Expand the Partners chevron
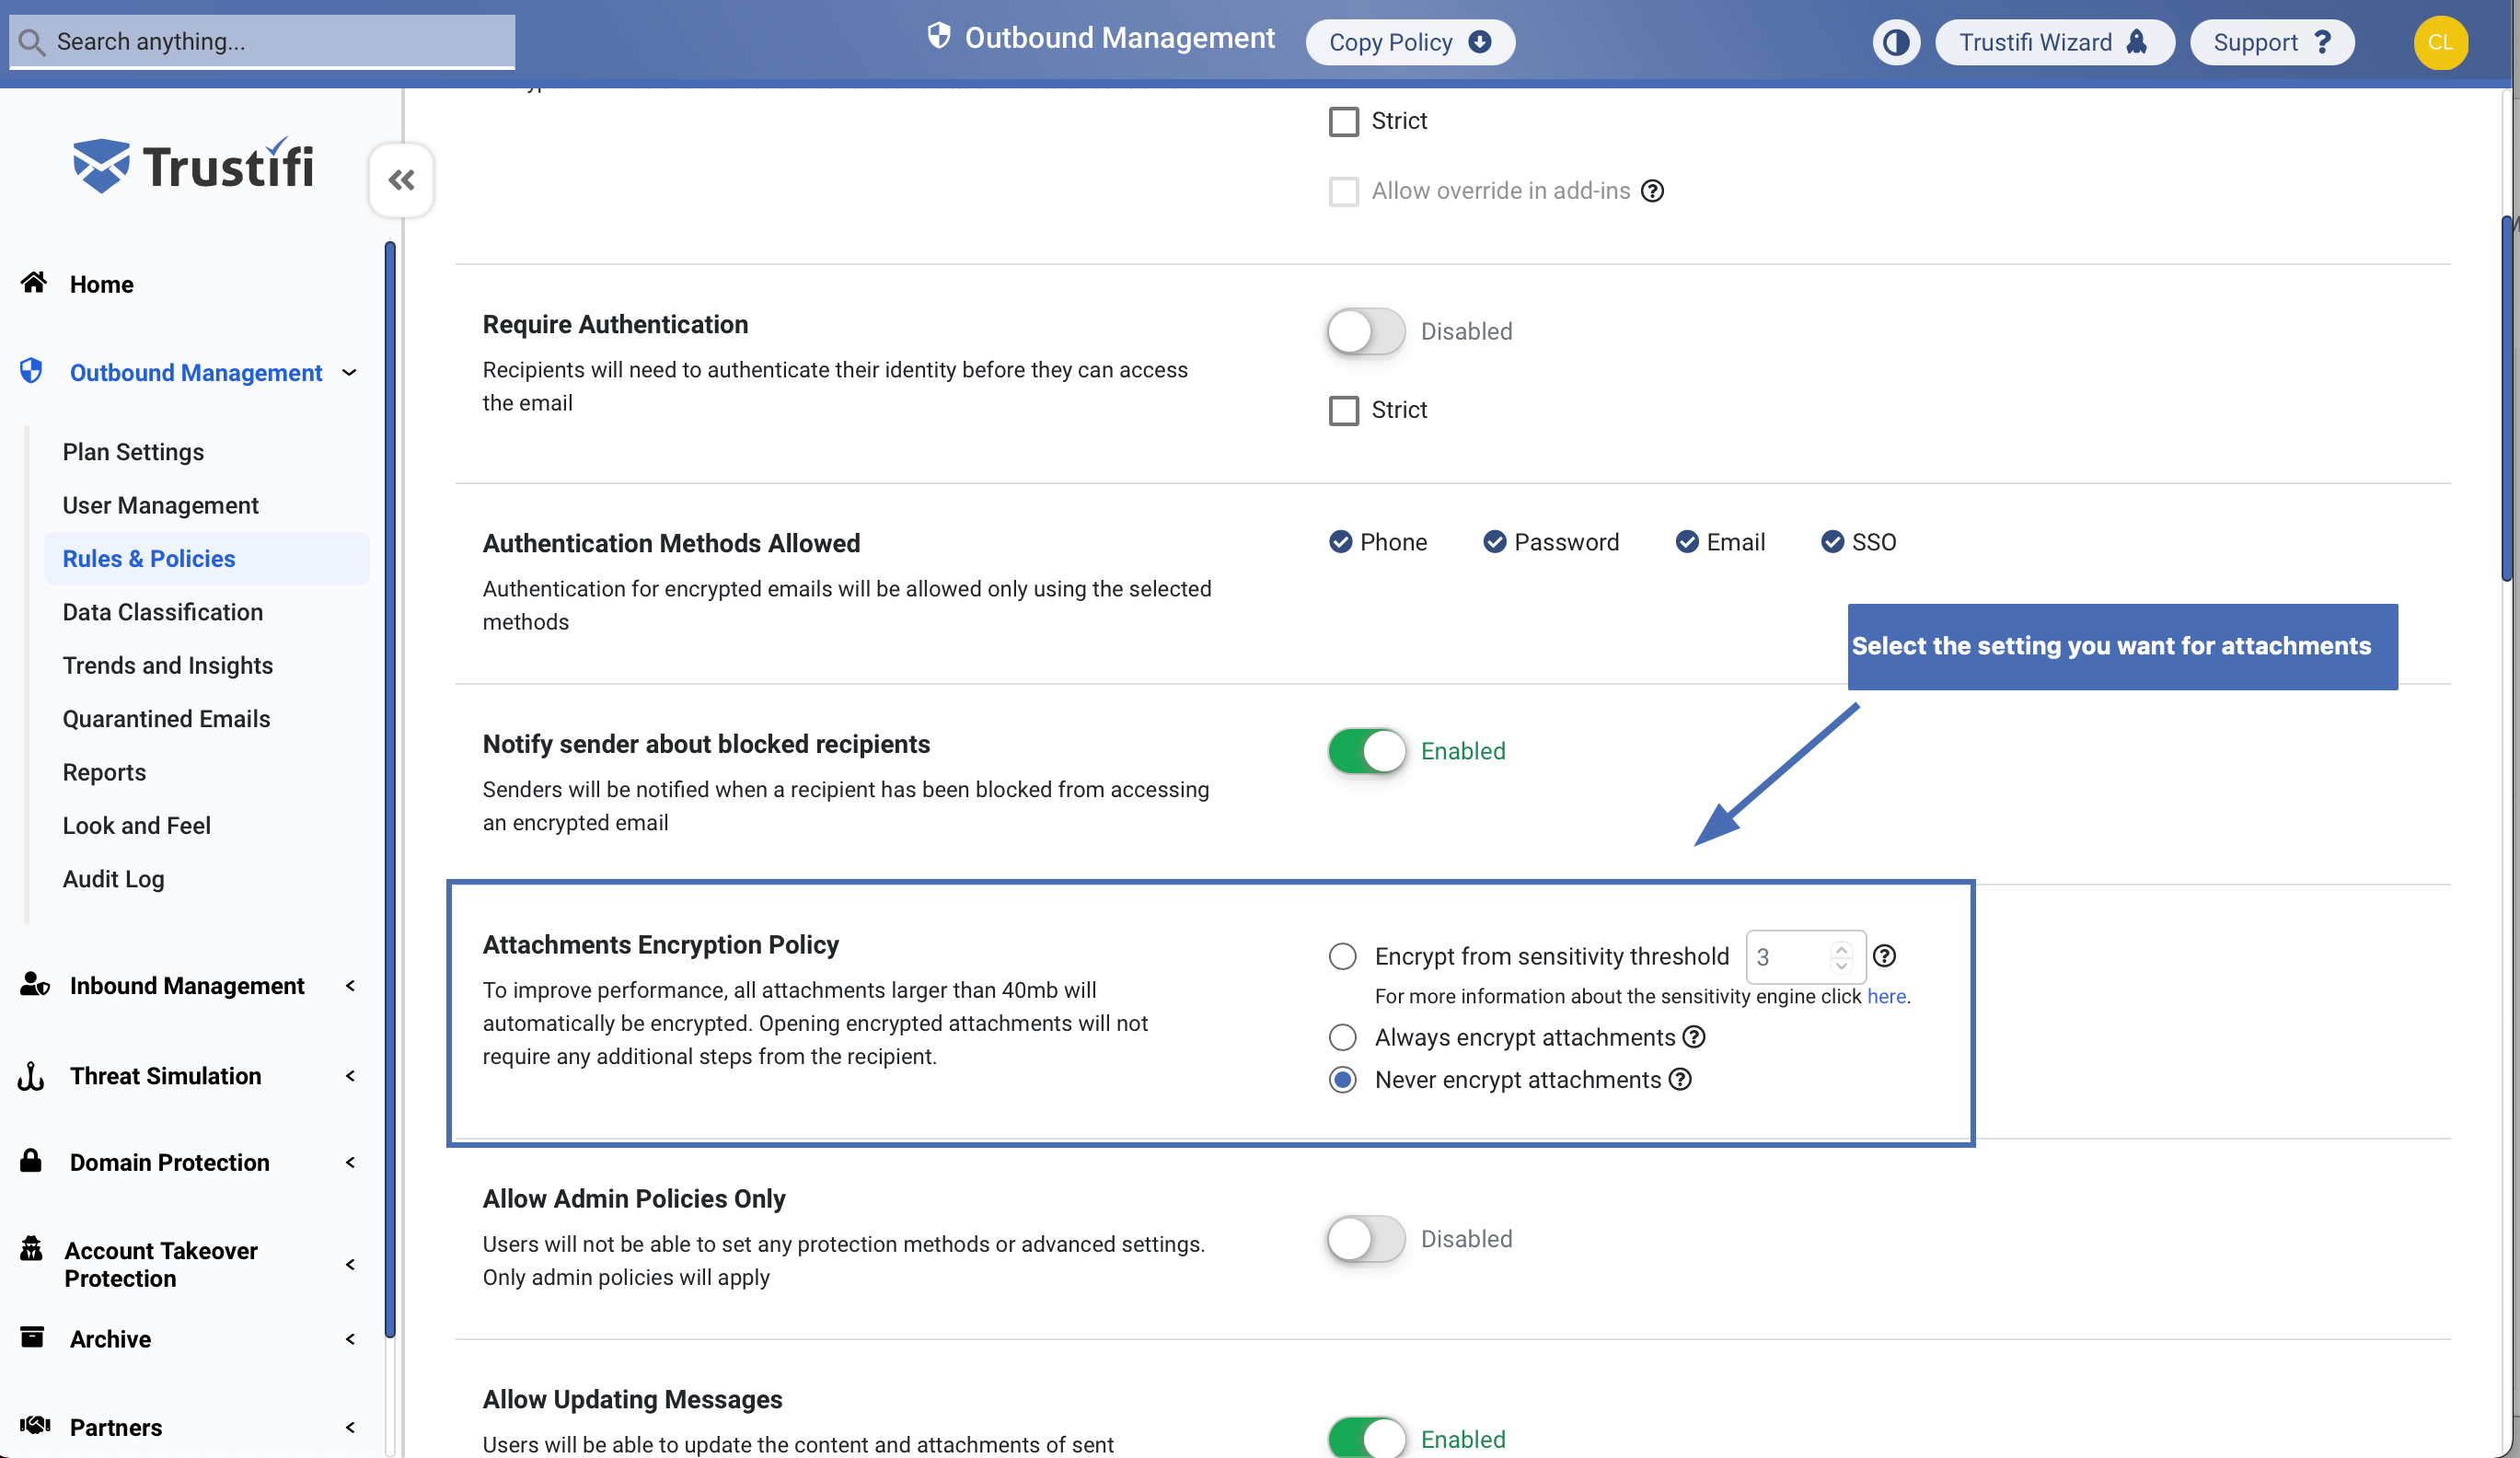Screen dimensions: 2520x1458 click(x=350, y=1427)
